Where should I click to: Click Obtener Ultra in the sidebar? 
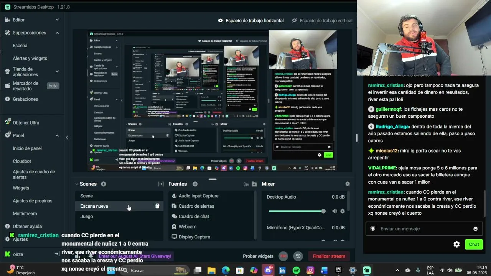(26, 123)
